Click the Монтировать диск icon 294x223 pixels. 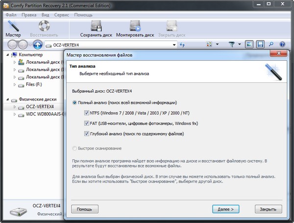pos(135,25)
